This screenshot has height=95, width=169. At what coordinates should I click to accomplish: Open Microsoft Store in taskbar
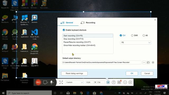tap(95, 93)
